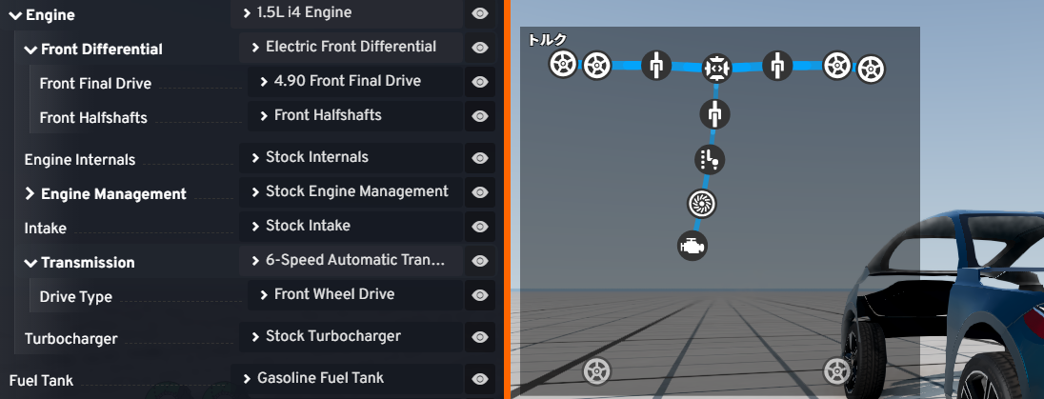The width and height of the screenshot is (1044, 399).
Task: Click the shaft icon below the differential
Action: click(715, 114)
